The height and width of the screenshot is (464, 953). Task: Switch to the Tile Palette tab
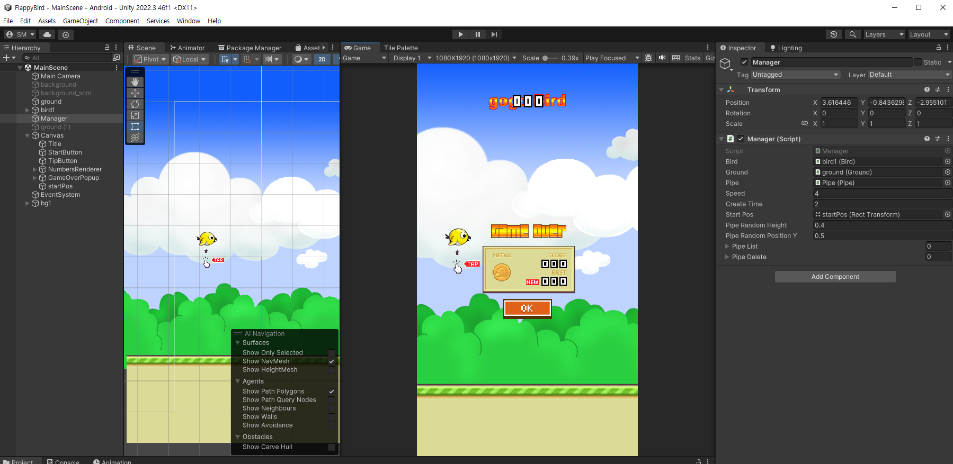click(401, 48)
